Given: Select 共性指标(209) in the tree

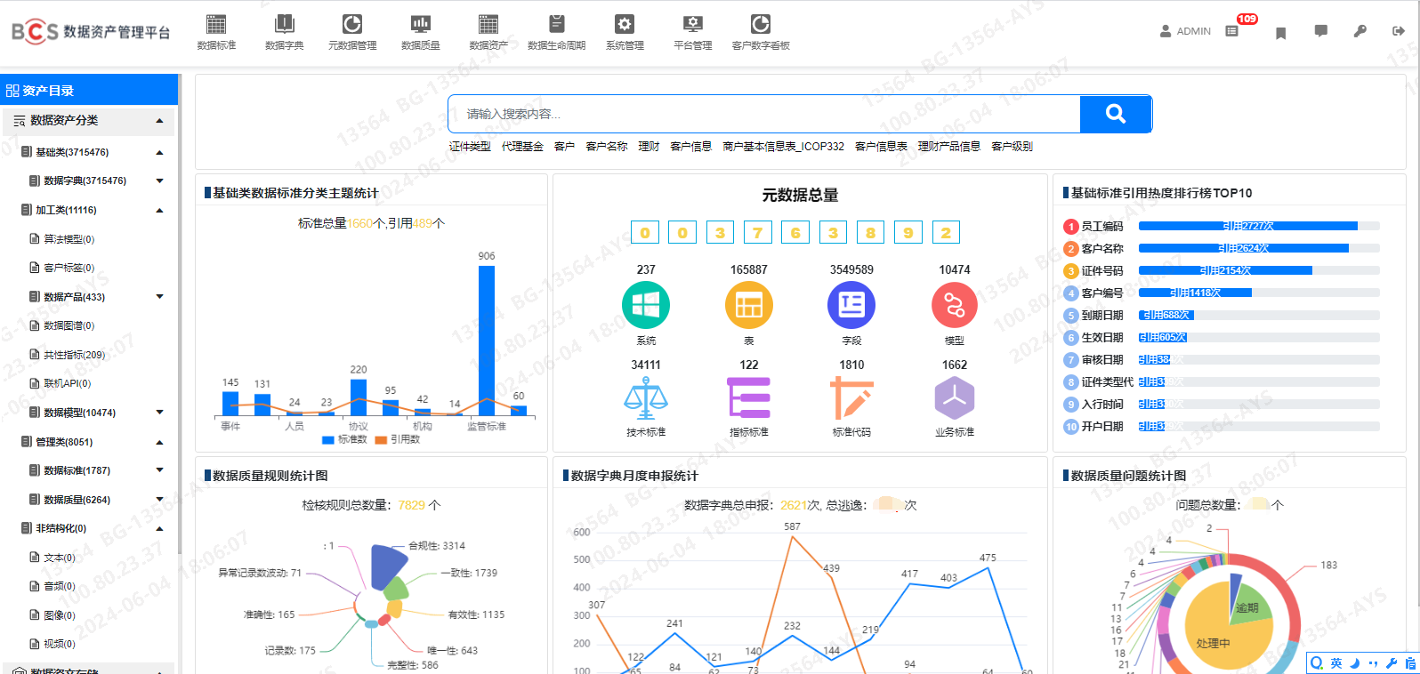Looking at the screenshot, I should pos(74,355).
